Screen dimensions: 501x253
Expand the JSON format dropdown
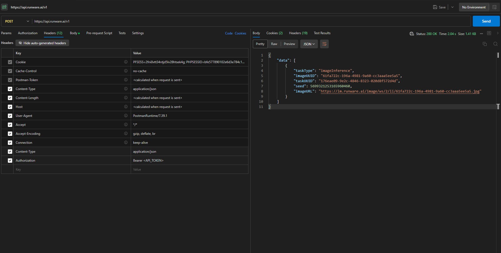[309, 44]
